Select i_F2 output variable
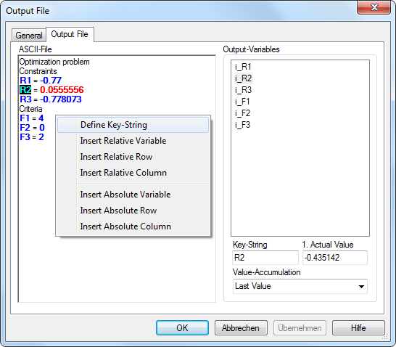 click(242, 113)
